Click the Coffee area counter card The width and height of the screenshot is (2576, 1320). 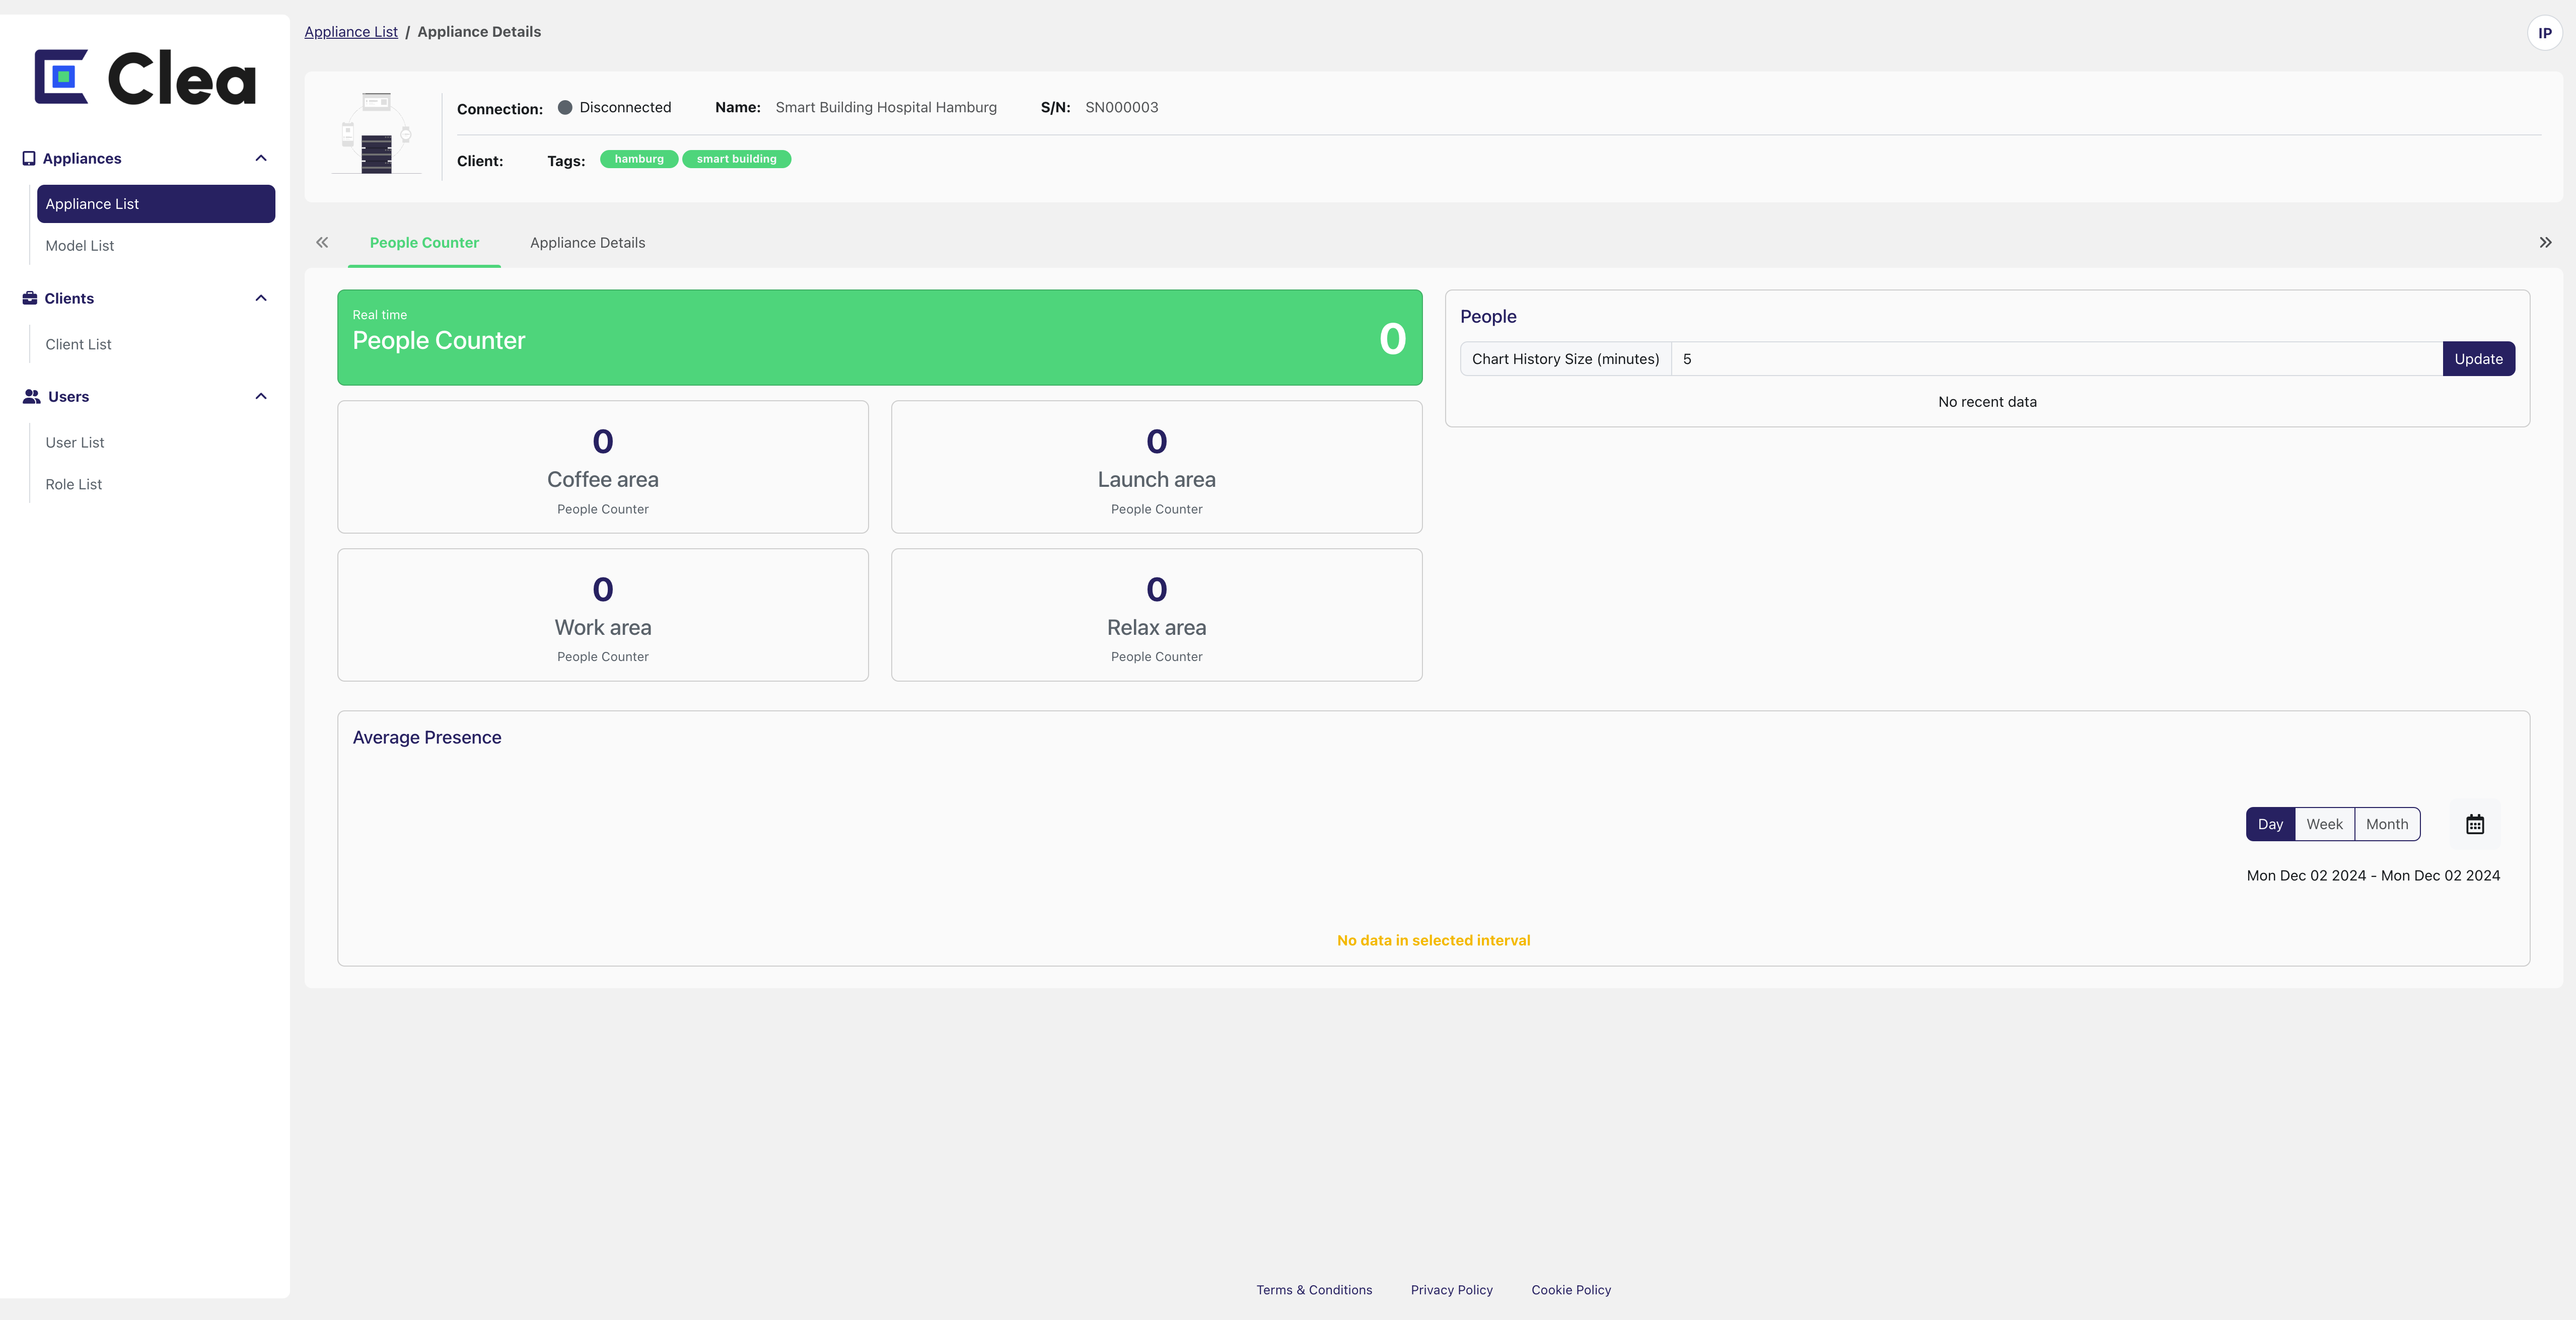(603, 467)
